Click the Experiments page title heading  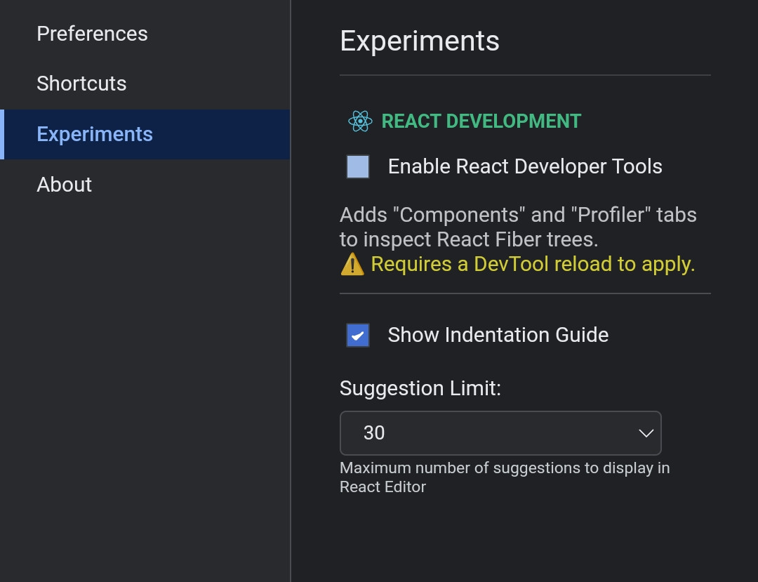(420, 41)
